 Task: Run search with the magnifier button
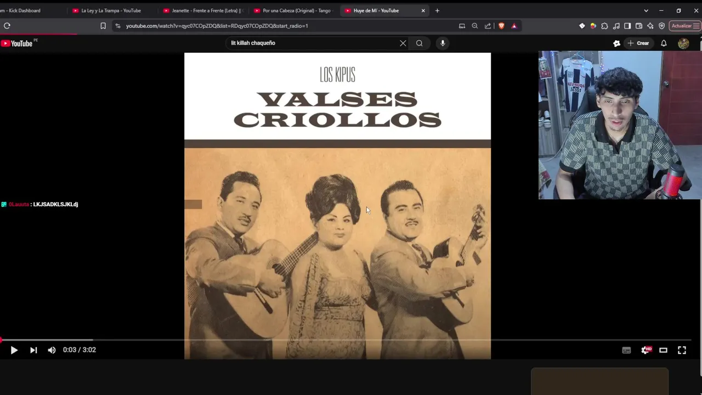[420, 43]
